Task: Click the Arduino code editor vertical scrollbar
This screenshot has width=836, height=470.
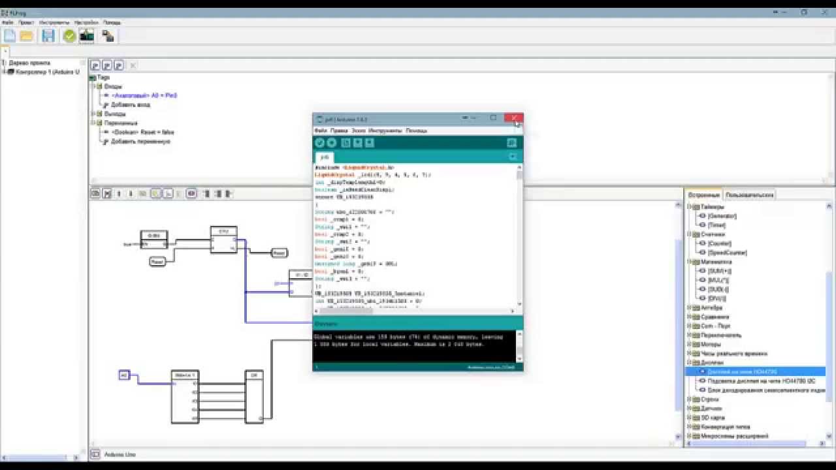Action: 519,235
